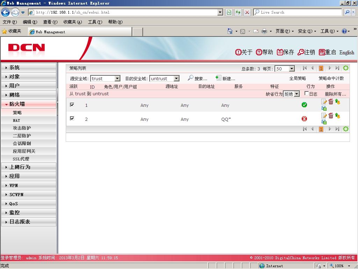Expand VPN sidebar section
This screenshot has width=358, height=269.
coord(29,185)
